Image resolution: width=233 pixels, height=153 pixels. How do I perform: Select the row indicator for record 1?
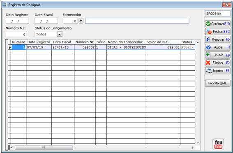tap(10, 47)
